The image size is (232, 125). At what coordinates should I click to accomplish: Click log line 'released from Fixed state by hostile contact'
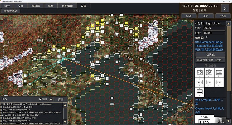(x=26, y=104)
